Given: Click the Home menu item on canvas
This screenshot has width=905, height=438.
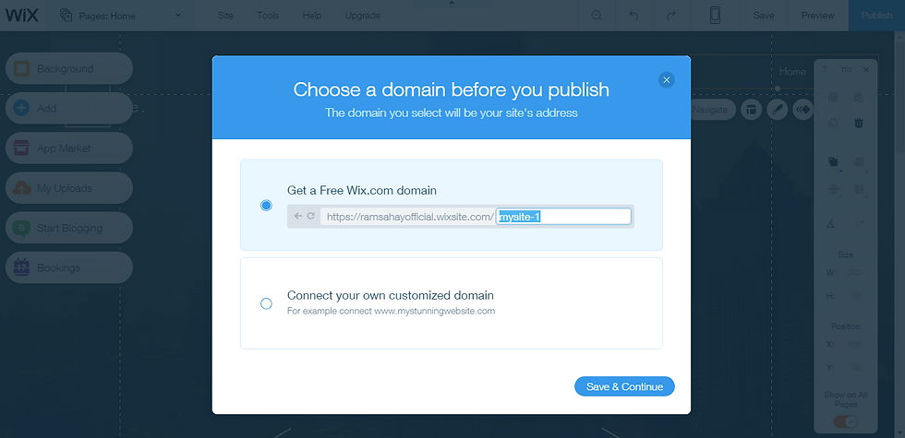Looking at the screenshot, I should (792, 72).
